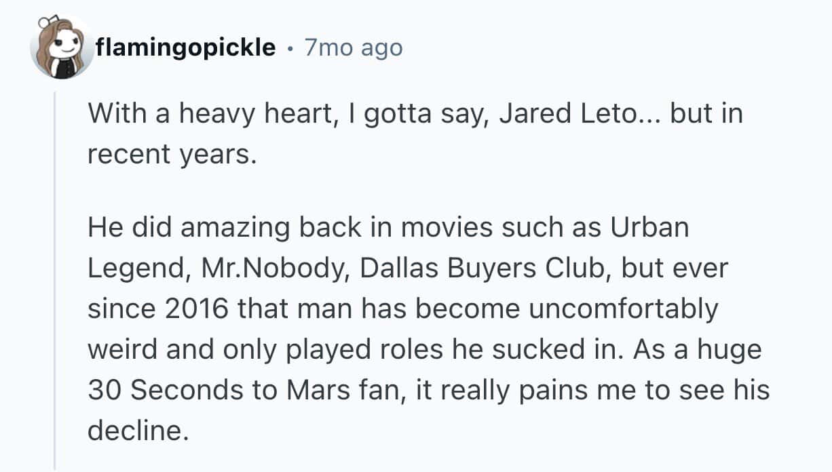Click the final word "decline."
The width and height of the screenshot is (832, 472).
pos(136,432)
